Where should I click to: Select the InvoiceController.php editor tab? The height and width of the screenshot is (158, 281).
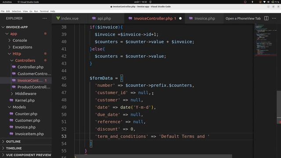click(153, 18)
